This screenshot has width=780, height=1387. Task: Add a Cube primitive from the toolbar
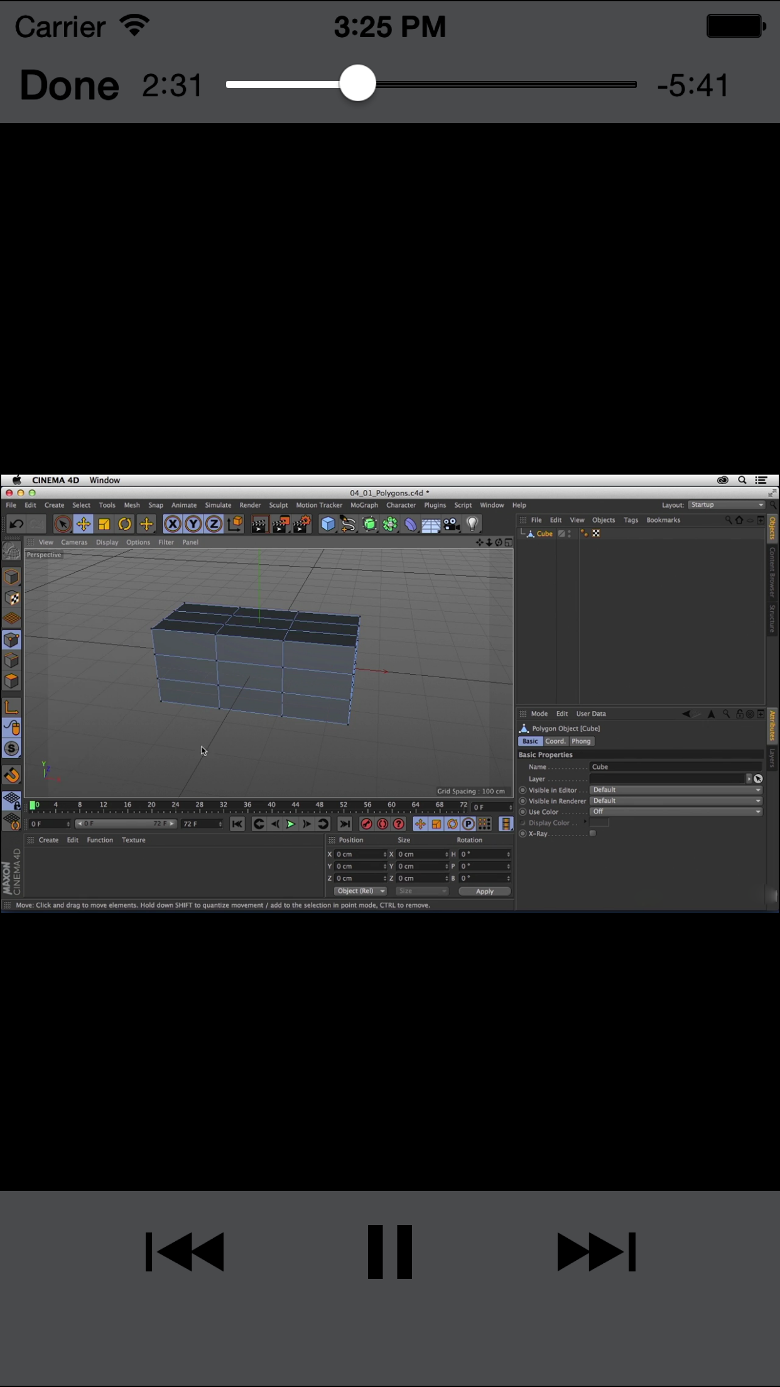point(327,524)
